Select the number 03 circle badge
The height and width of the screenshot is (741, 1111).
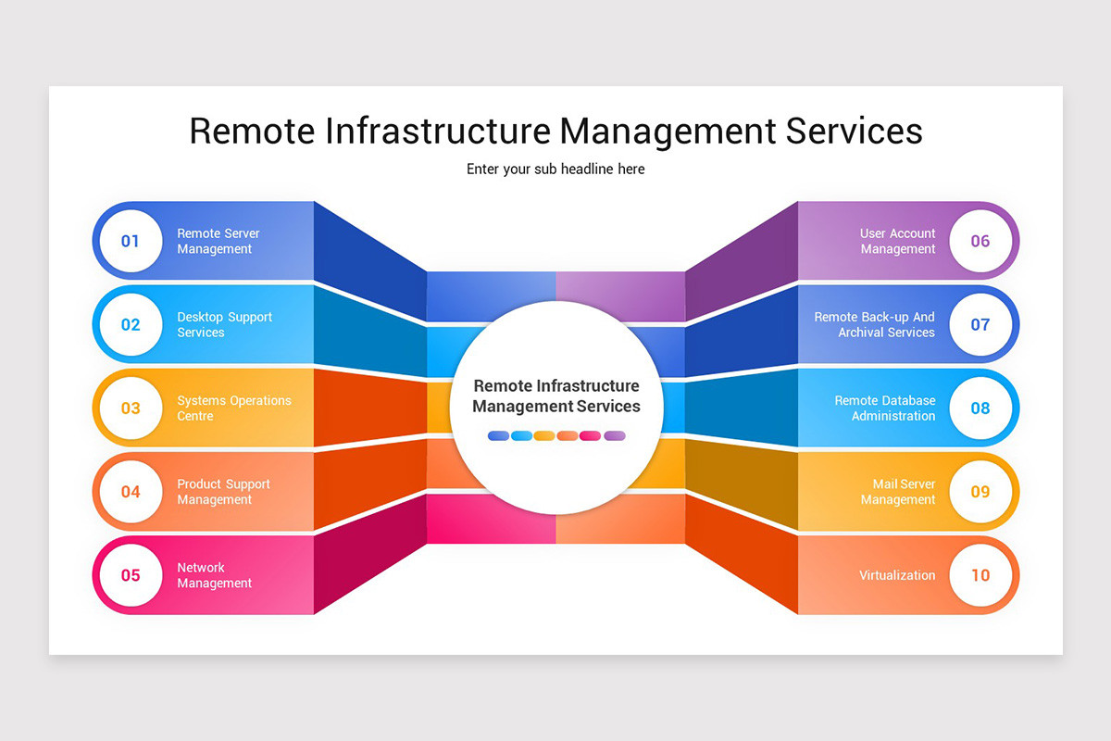click(x=130, y=408)
